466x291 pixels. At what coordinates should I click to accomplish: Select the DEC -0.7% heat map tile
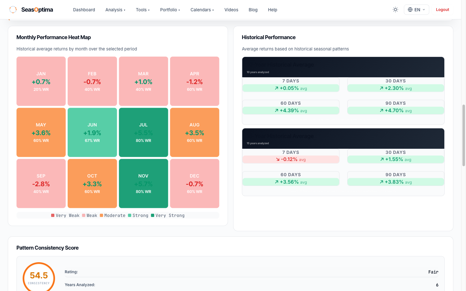194,183
